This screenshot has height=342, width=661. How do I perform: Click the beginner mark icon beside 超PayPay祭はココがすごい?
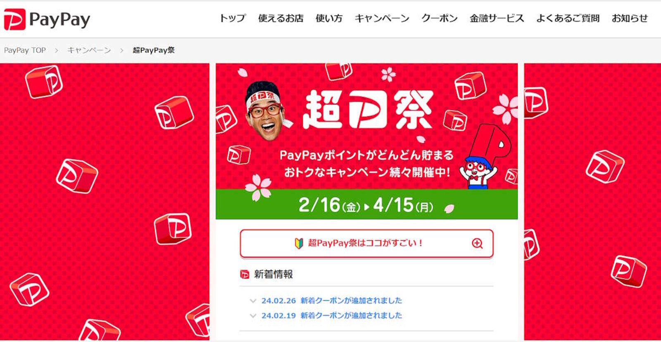click(x=299, y=243)
